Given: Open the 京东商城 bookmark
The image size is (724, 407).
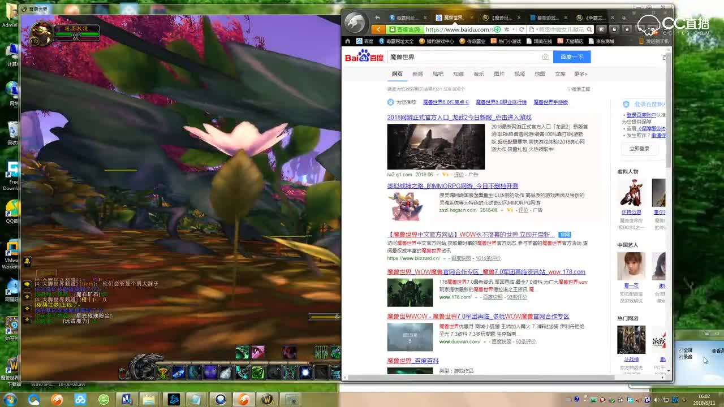Looking at the screenshot, I should tap(601, 41).
